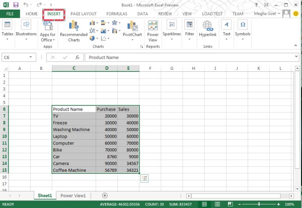
Task: Click the smiley feedback icon
Action: (x=295, y=14)
